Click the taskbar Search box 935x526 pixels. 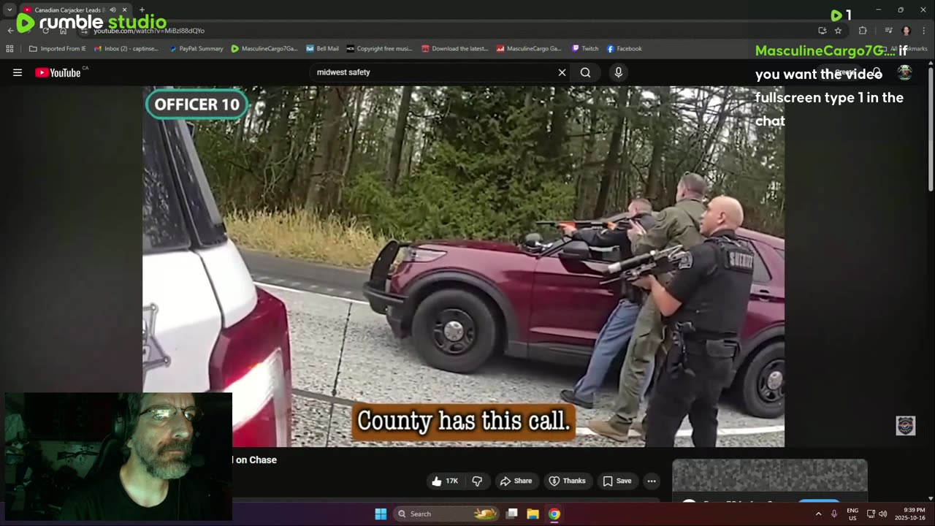click(447, 514)
